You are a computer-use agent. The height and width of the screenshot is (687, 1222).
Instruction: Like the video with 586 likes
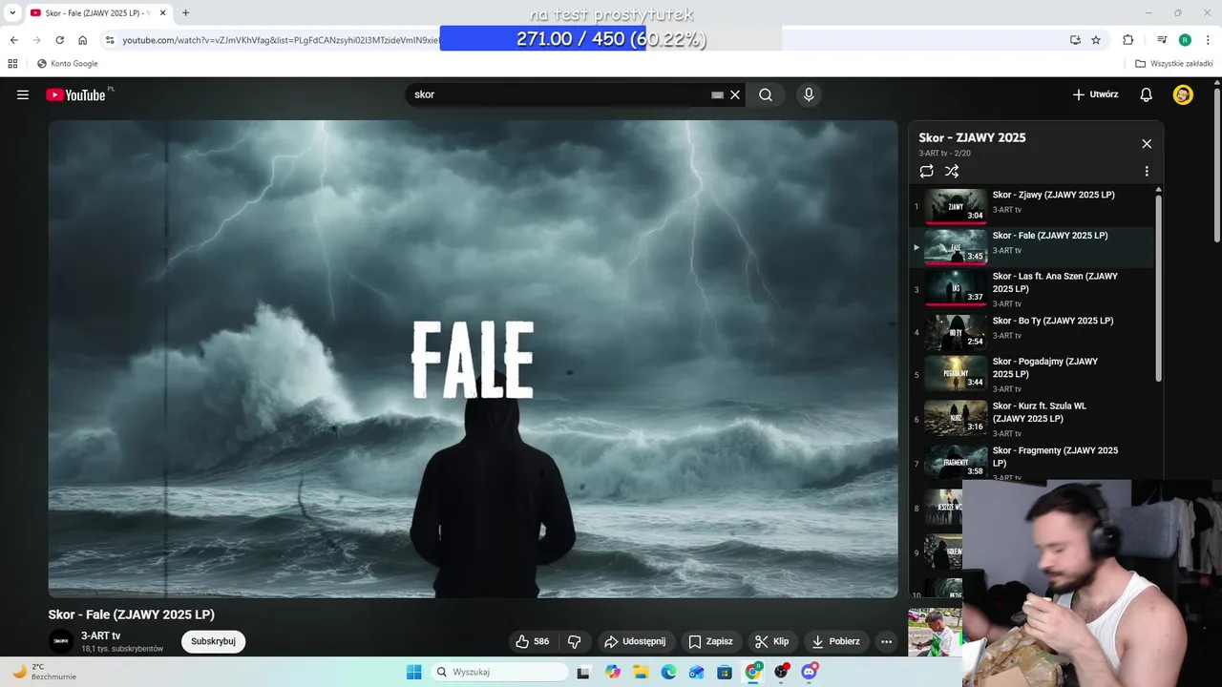[533, 641]
